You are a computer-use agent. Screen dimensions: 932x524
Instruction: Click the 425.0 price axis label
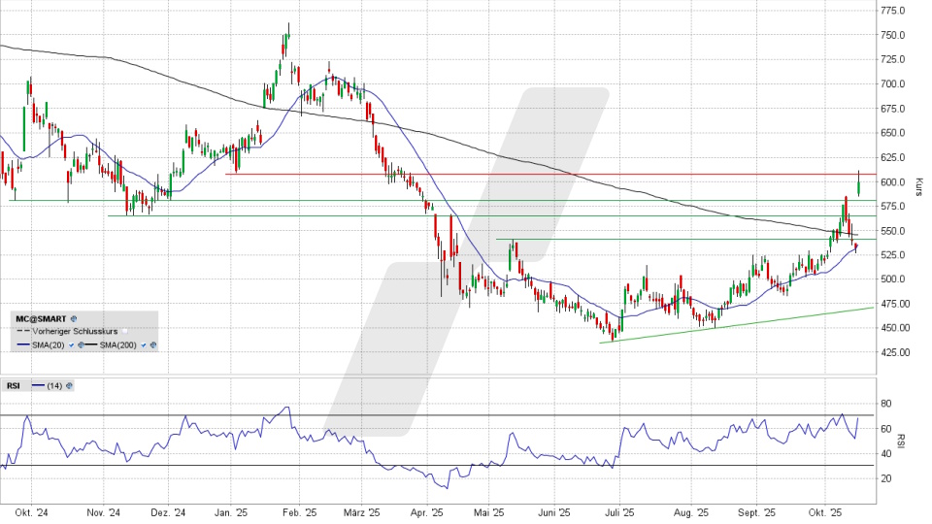[x=893, y=353]
